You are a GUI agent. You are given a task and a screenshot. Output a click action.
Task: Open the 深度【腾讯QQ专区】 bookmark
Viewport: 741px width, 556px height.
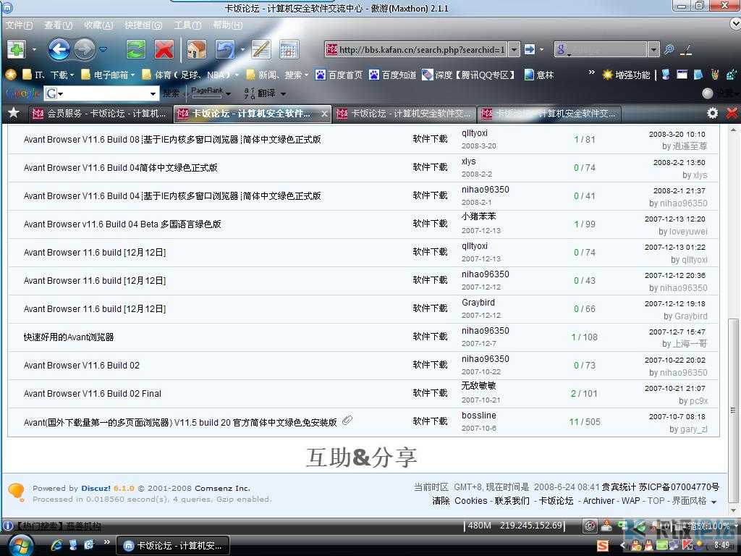[x=468, y=75]
